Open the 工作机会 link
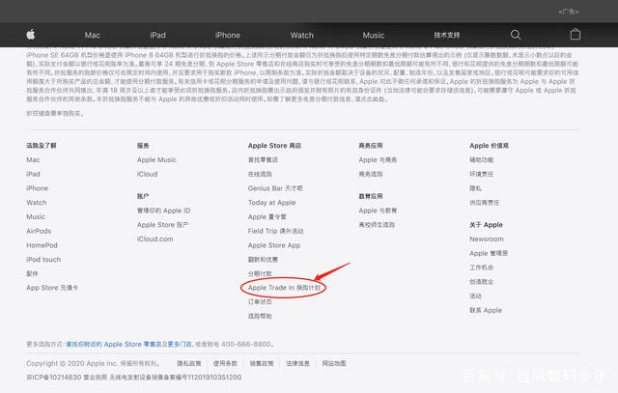This screenshot has height=393, width=618. [481, 267]
